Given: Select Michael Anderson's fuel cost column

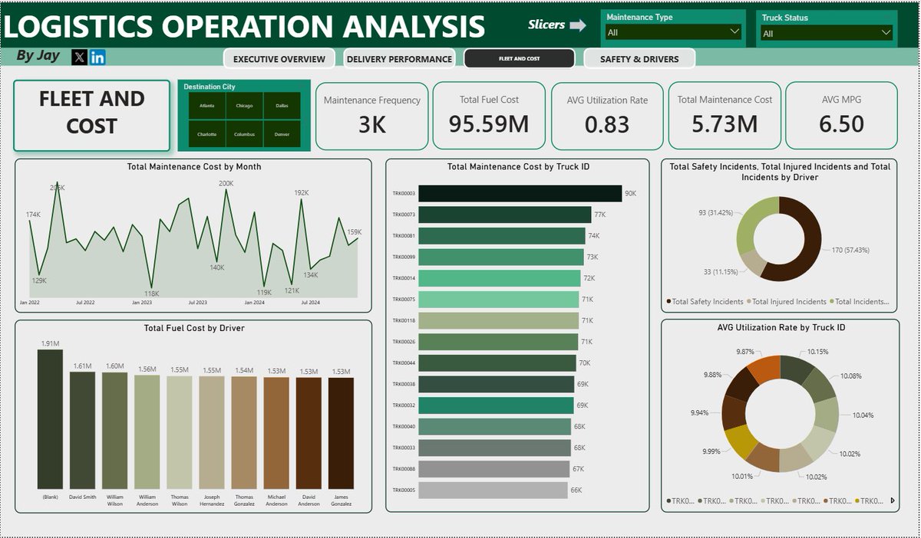Looking at the screenshot, I should click(276, 433).
